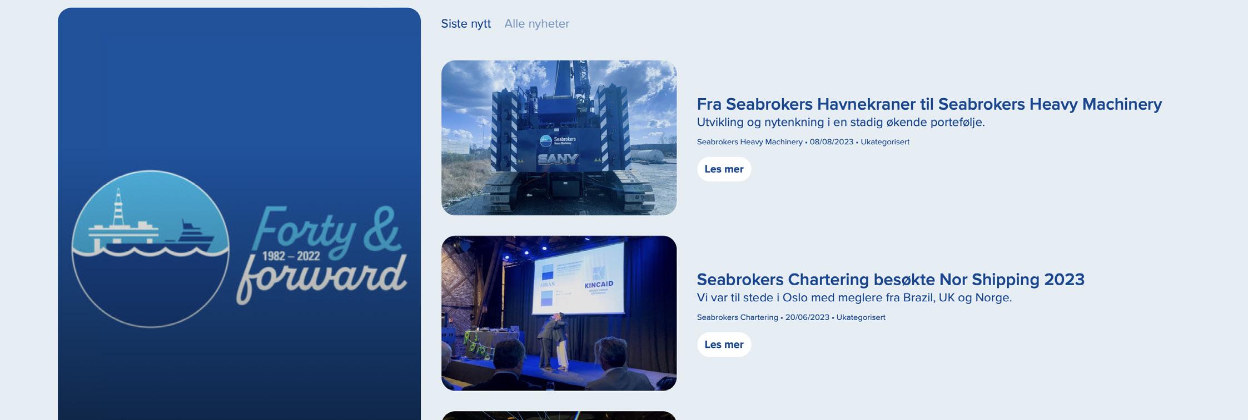Open the Nor Shipping stage presentation photo

point(559,313)
